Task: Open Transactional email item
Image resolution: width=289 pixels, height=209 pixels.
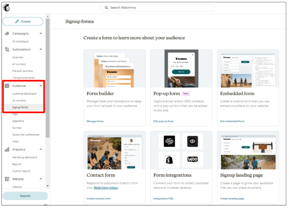Action: tap(24, 78)
